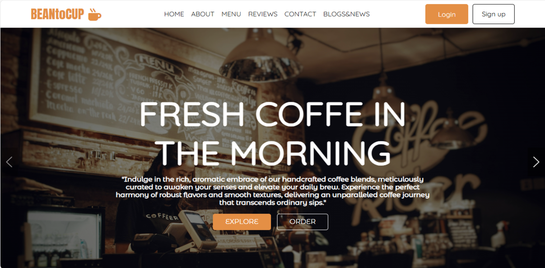Open the REVIEWS section
Viewport: 545px width, 268px height.
coord(263,14)
